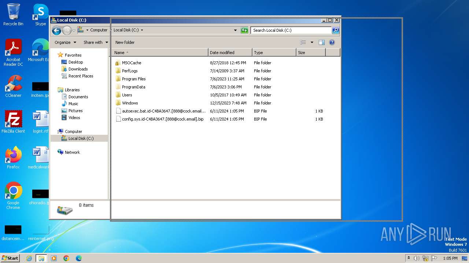Click the search magnifier icon
The image size is (469, 263).
click(x=336, y=30)
